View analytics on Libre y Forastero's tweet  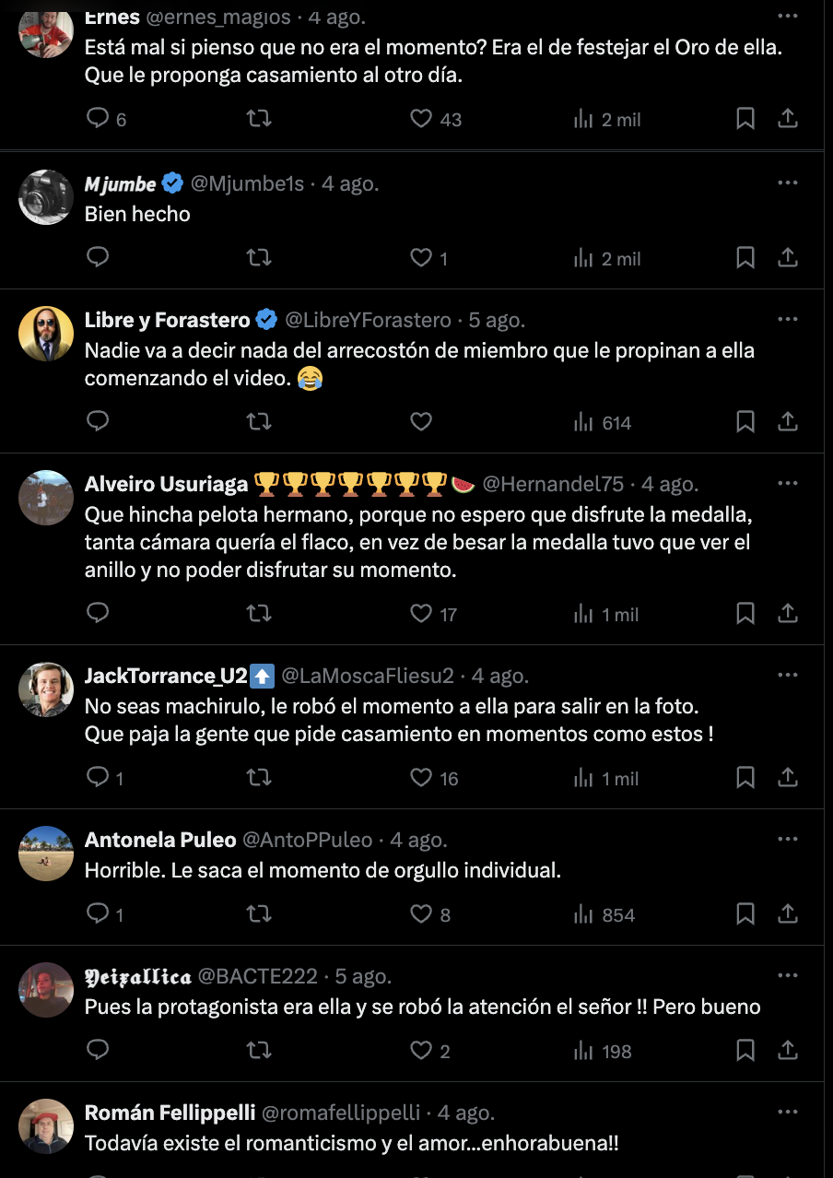click(x=604, y=422)
